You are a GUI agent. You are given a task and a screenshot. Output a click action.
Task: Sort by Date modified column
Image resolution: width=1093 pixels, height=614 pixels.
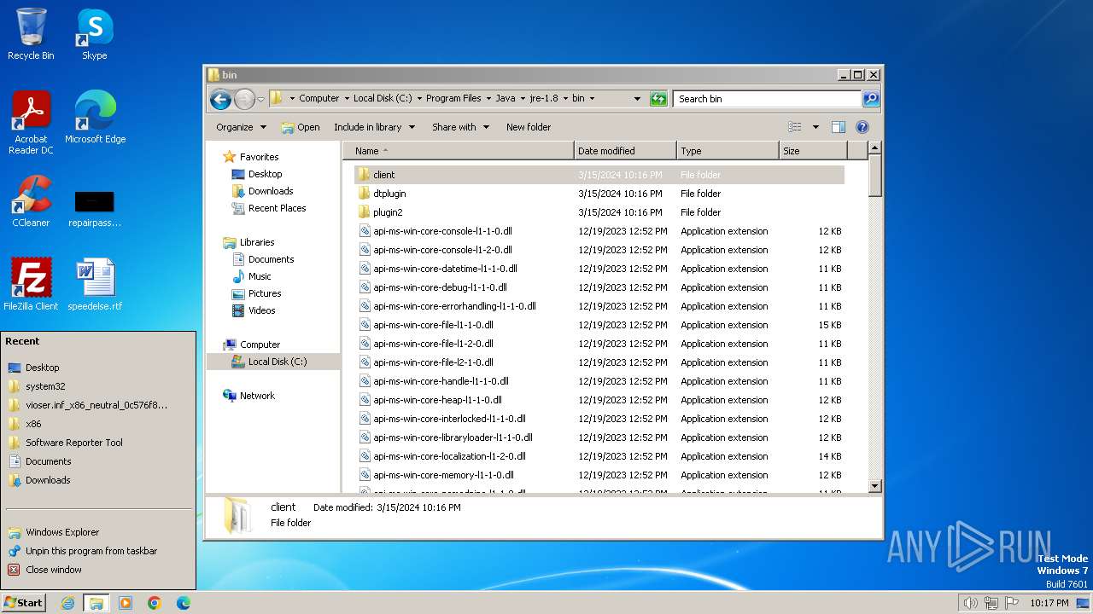625,151
